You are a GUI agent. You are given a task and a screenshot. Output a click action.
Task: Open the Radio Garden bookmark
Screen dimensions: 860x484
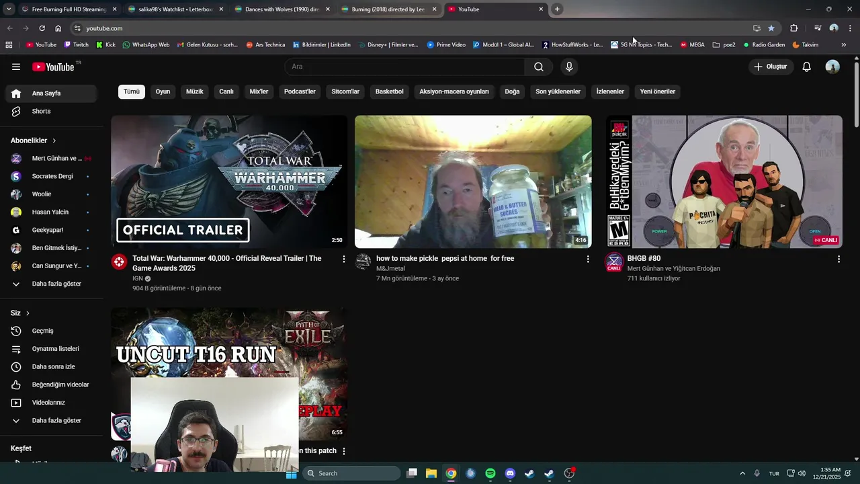(x=764, y=45)
